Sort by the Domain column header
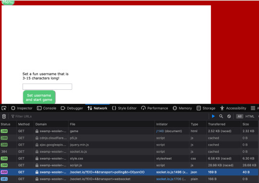This screenshot has height=183, width=259. [x=51, y=124]
